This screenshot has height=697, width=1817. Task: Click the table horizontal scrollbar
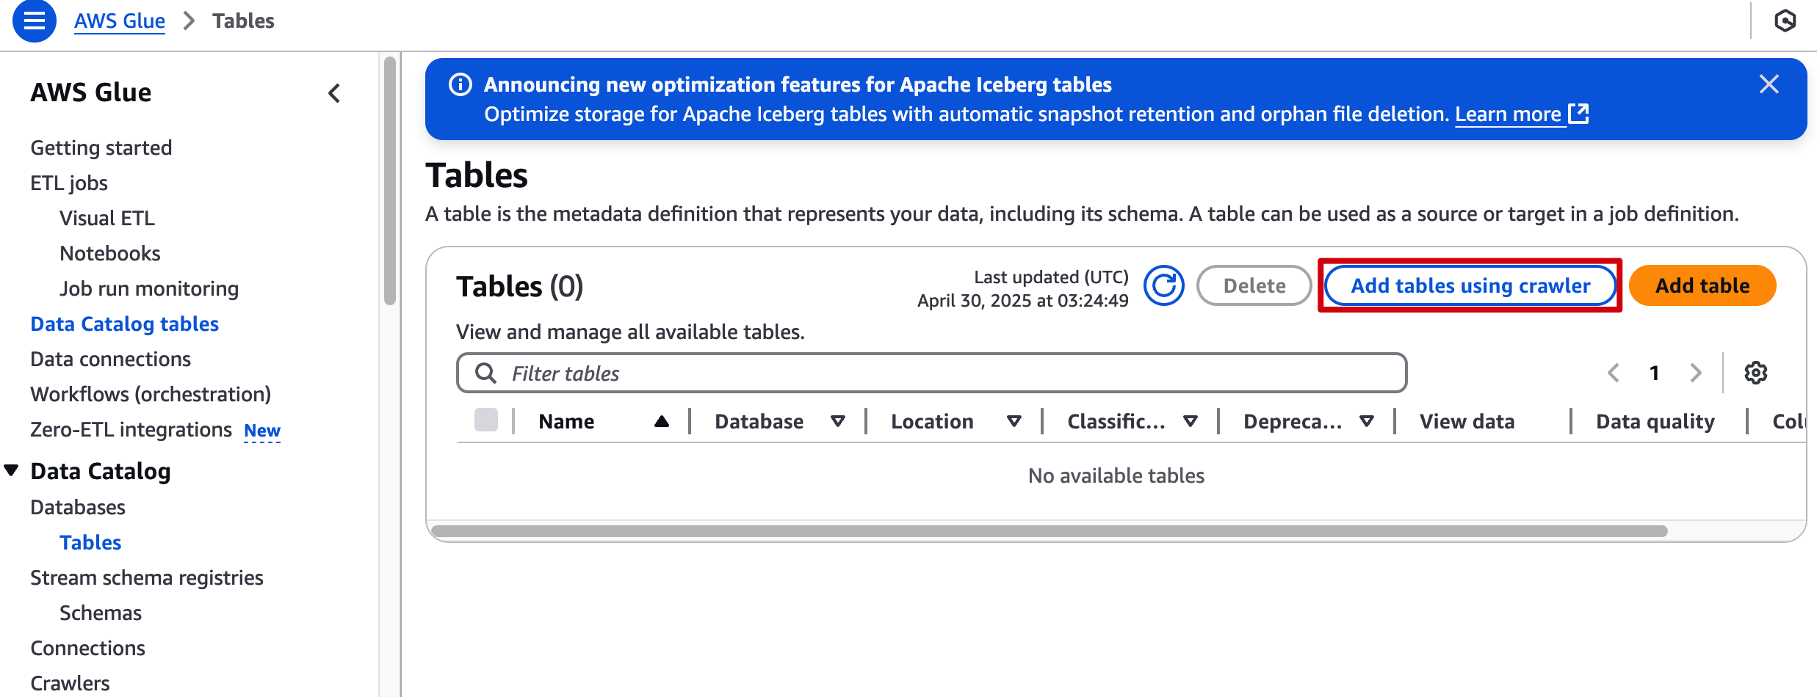(1050, 530)
